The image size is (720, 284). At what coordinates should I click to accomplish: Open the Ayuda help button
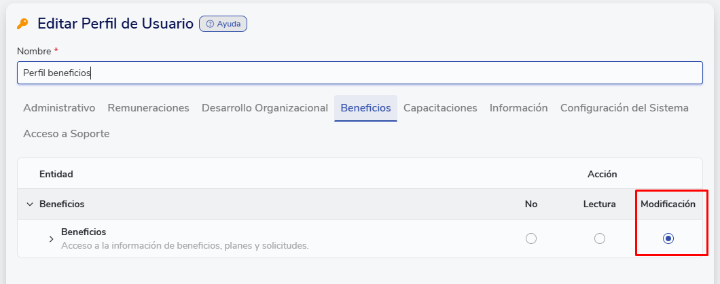(223, 24)
